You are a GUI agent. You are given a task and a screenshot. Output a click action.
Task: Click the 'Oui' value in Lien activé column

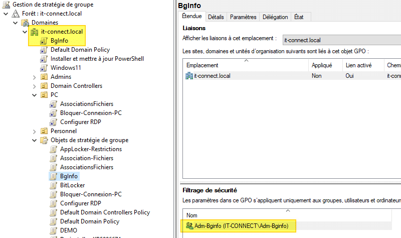[349, 76]
